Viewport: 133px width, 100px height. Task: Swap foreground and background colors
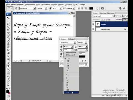[9, 89]
